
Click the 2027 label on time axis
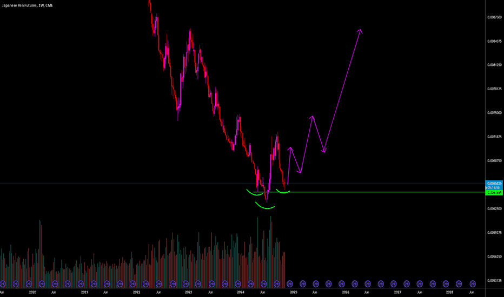(397, 293)
